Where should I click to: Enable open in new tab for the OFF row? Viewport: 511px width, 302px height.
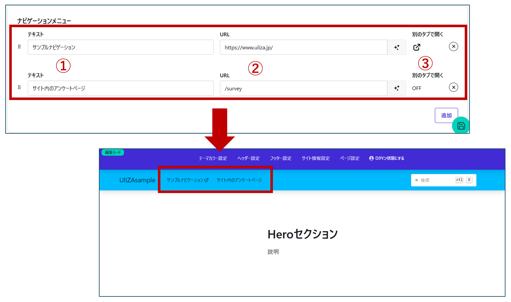[x=417, y=88]
